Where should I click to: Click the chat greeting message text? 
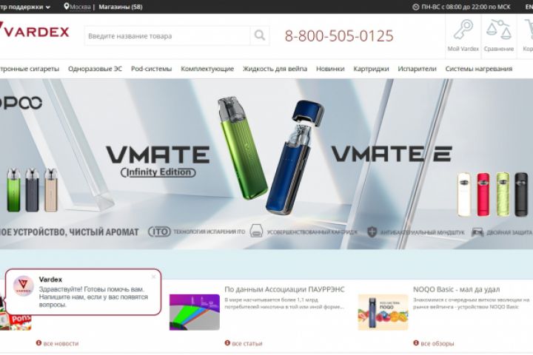pos(93,297)
